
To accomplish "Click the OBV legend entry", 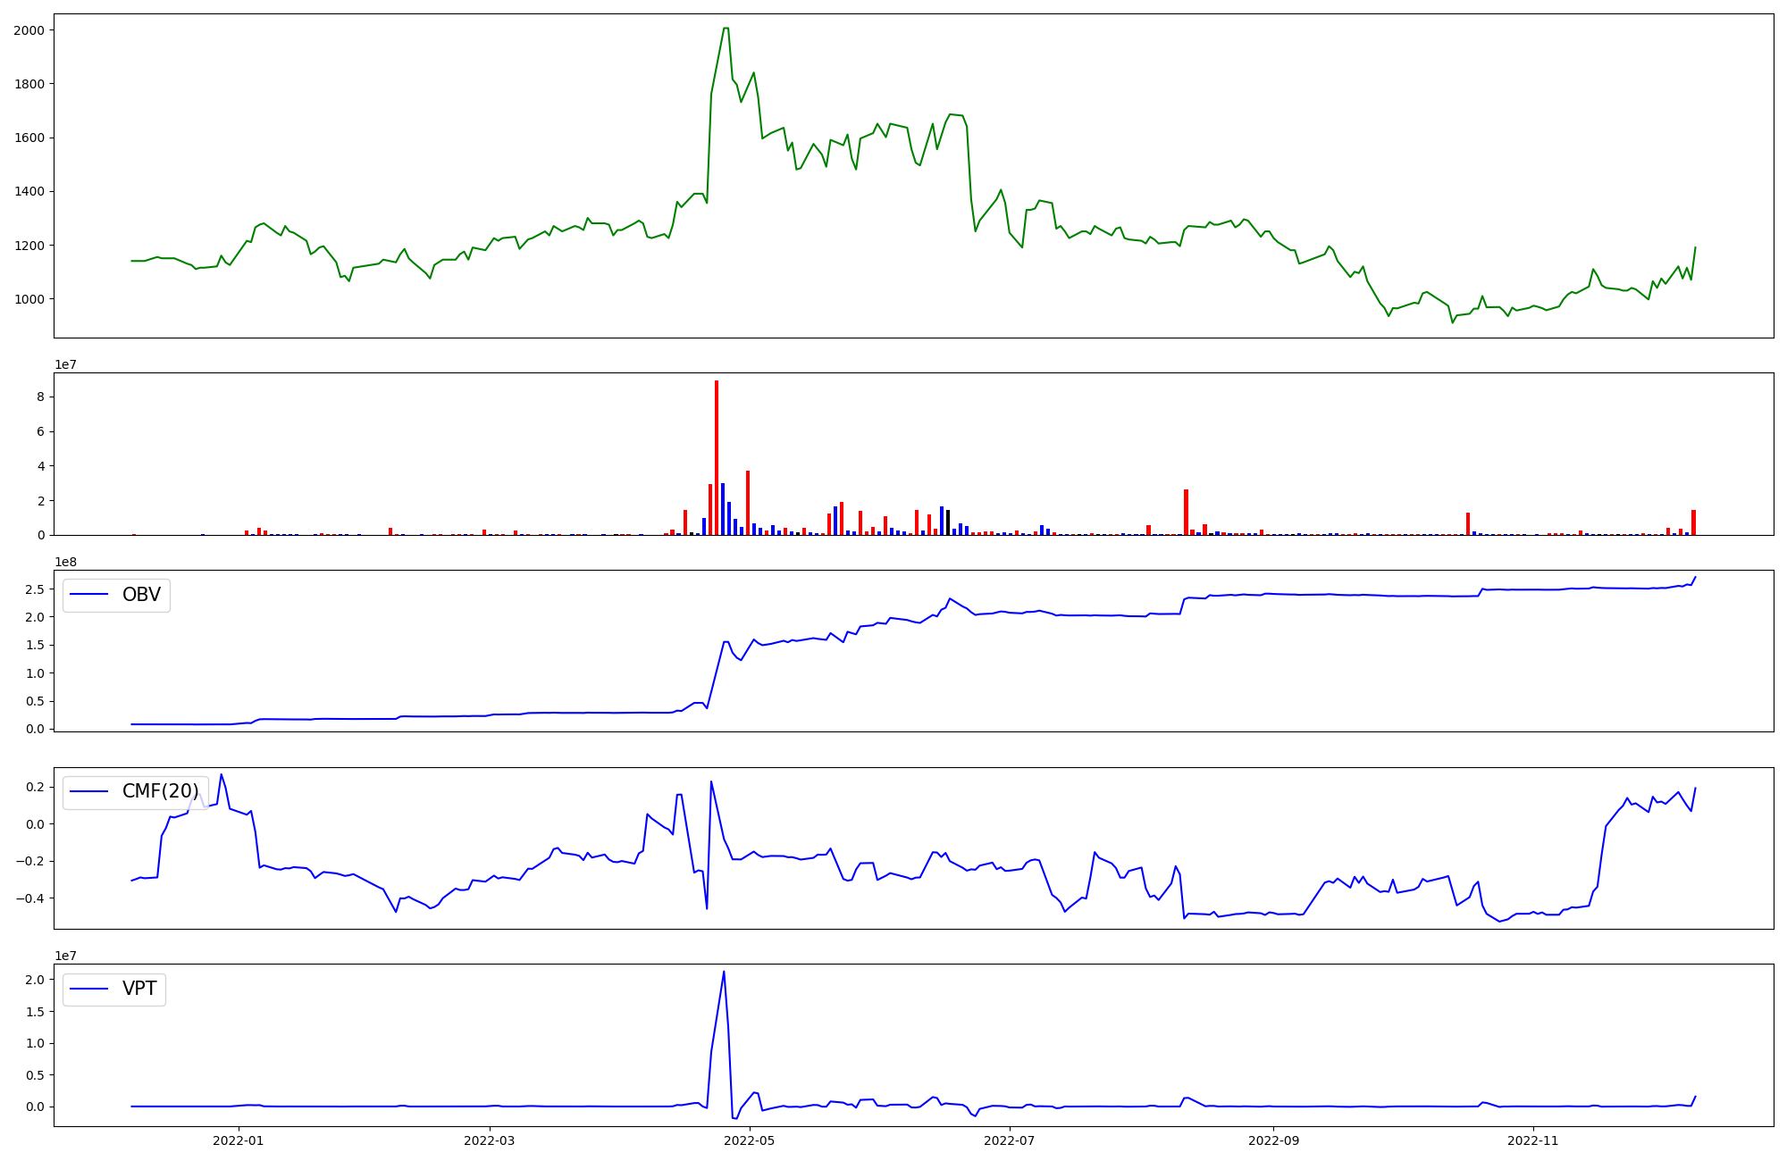I will [116, 596].
